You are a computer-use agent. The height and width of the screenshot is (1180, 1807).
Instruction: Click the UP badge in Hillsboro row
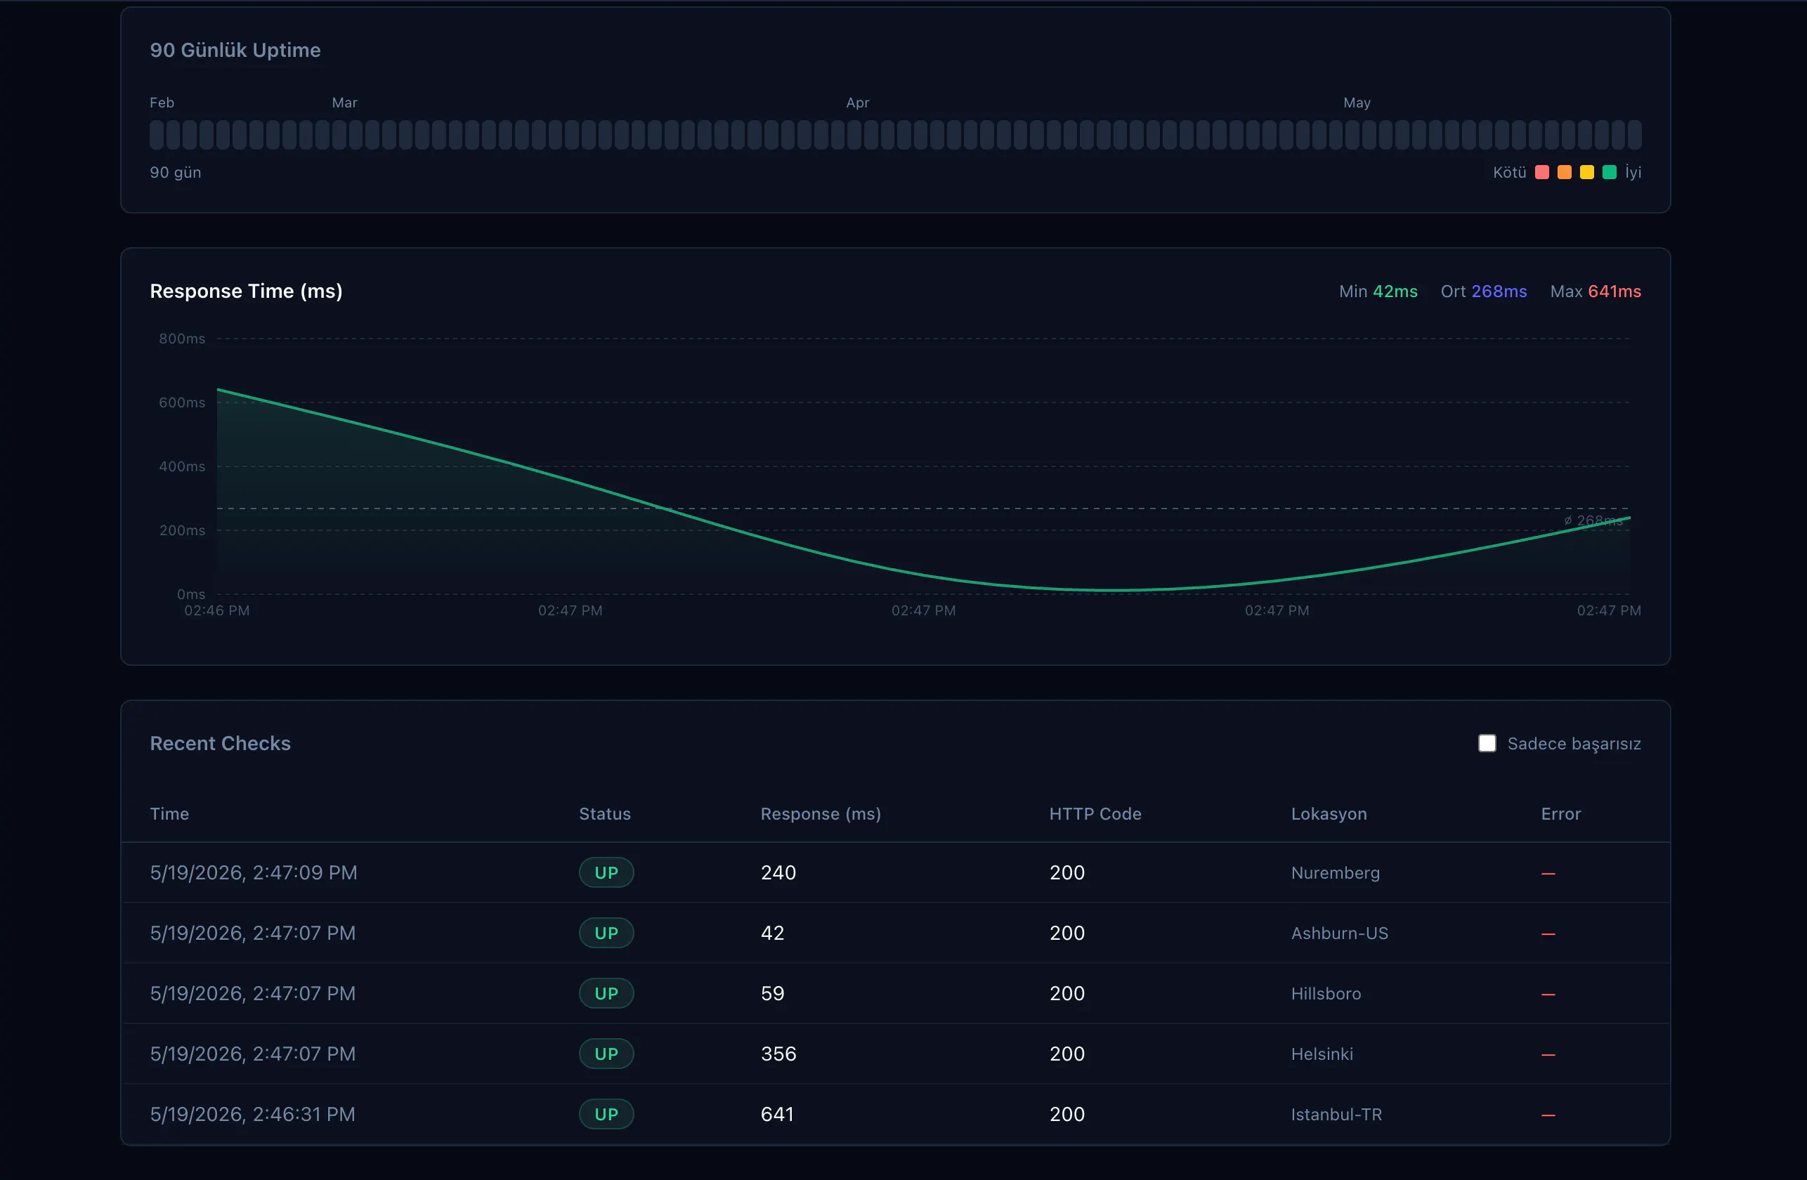[x=606, y=992]
